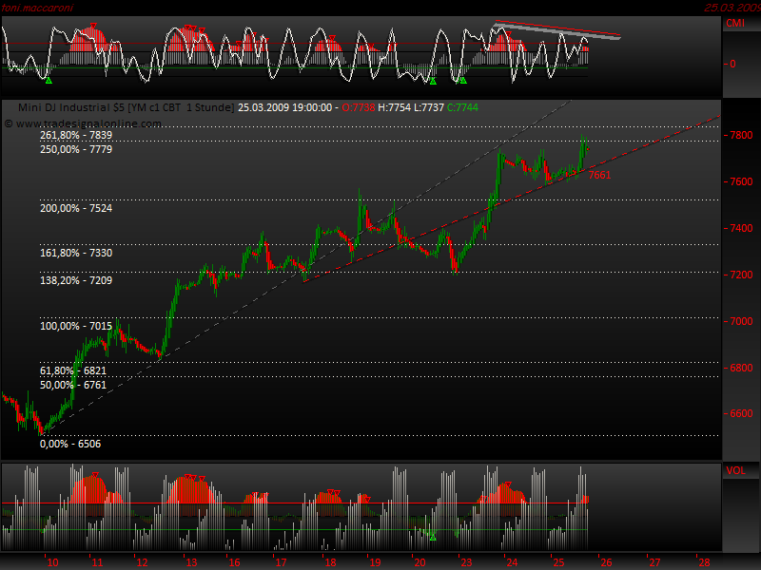Screen dimensions: 761x570
Task: Click red VOL triangle above date 11
Action: [x=95, y=474]
